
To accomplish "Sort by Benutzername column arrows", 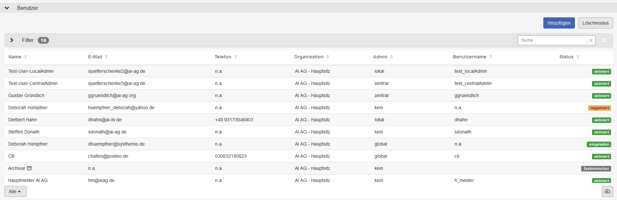I will pos(491,57).
